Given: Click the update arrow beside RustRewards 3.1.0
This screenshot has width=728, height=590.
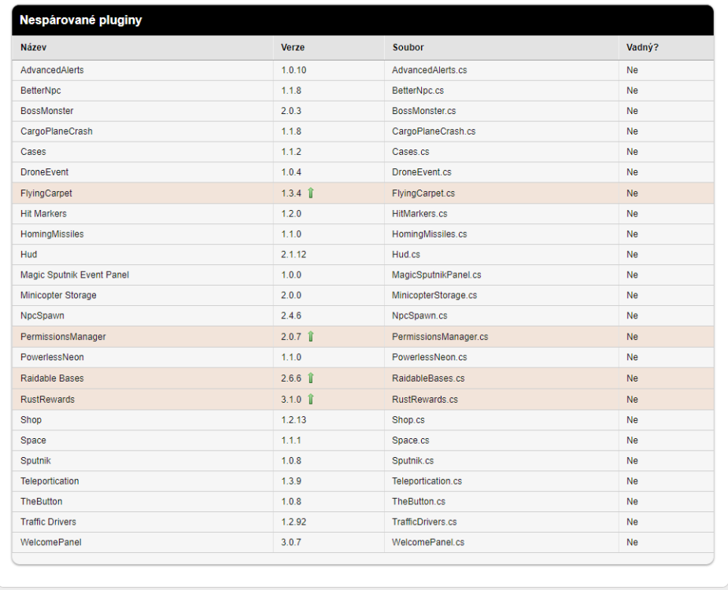Looking at the screenshot, I should (x=311, y=400).
